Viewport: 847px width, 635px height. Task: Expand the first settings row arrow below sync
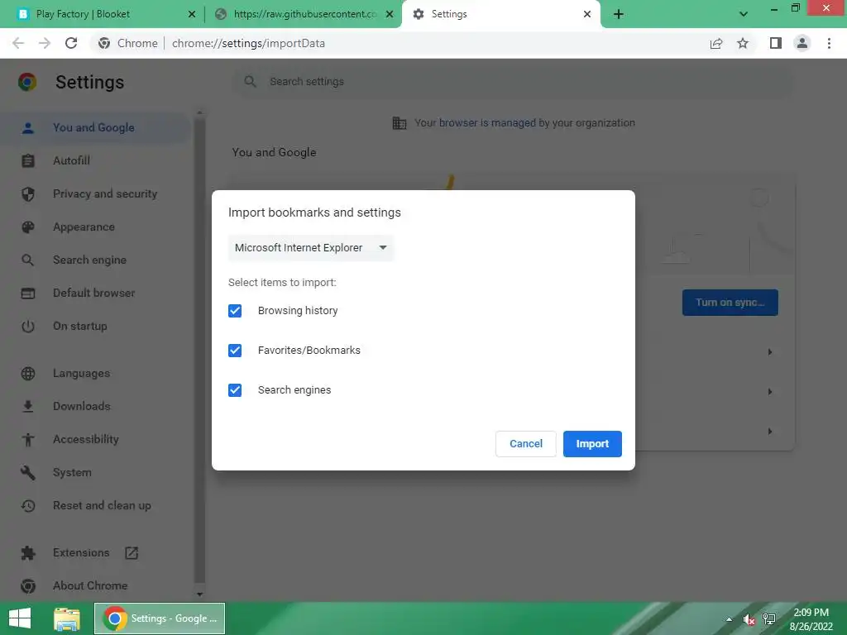770,352
